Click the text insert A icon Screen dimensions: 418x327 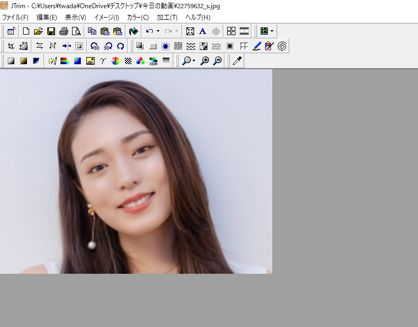pyautogui.click(x=202, y=31)
